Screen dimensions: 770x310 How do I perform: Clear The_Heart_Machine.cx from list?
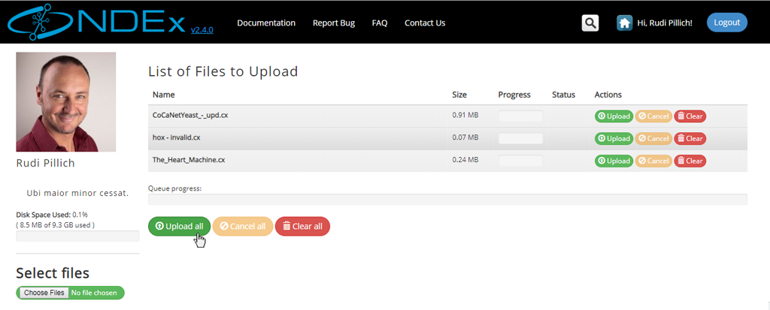click(x=690, y=161)
